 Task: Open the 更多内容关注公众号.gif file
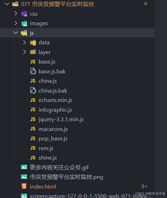(x=59, y=168)
